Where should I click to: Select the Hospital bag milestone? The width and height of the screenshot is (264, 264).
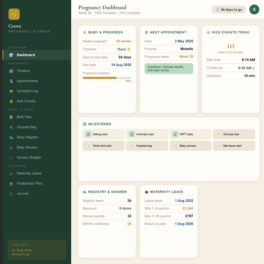pos(147,146)
